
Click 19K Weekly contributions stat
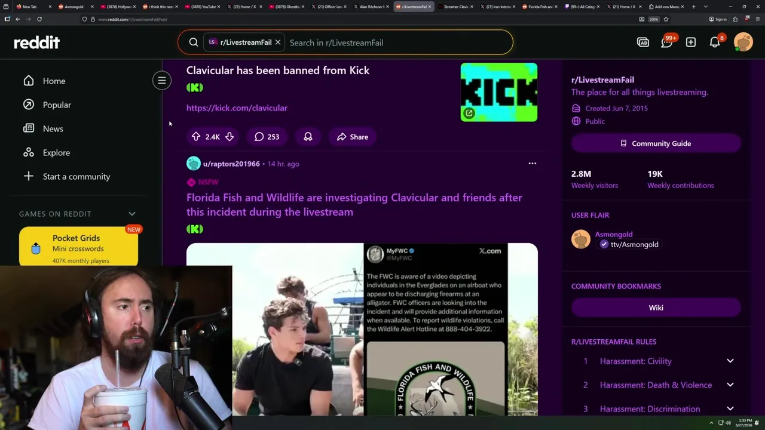pos(680,179)
